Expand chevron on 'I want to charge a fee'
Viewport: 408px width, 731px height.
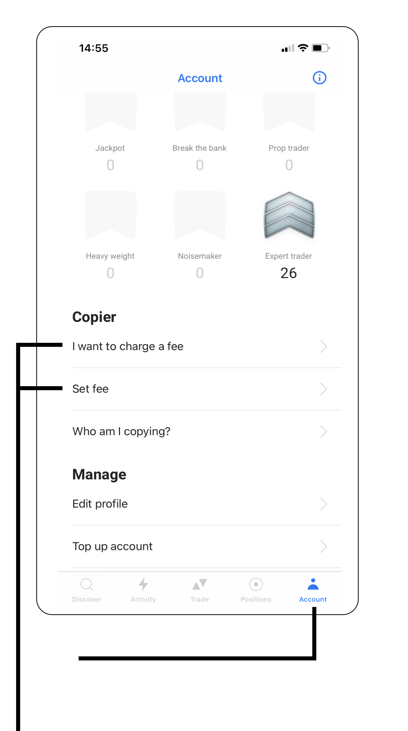coord(324,347)
